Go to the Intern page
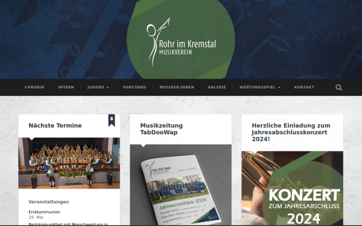The height and width of the screenshot is (226, 362). (66, 87)
